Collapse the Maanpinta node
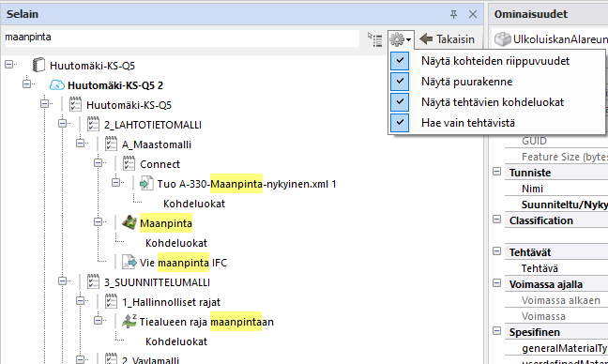The width and height of the screenshot is (608, 364). [98, 221]
